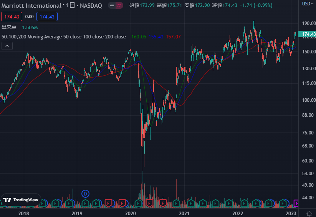Click the 0.00 spread value
The image size is (316, 217).
click(x=29, y=17)
